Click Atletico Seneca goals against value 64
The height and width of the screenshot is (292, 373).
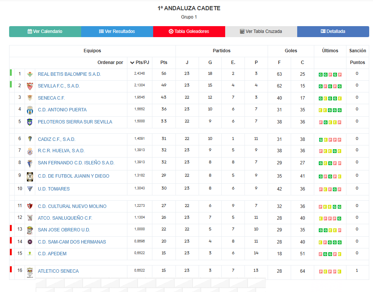[x=302, y=271]
